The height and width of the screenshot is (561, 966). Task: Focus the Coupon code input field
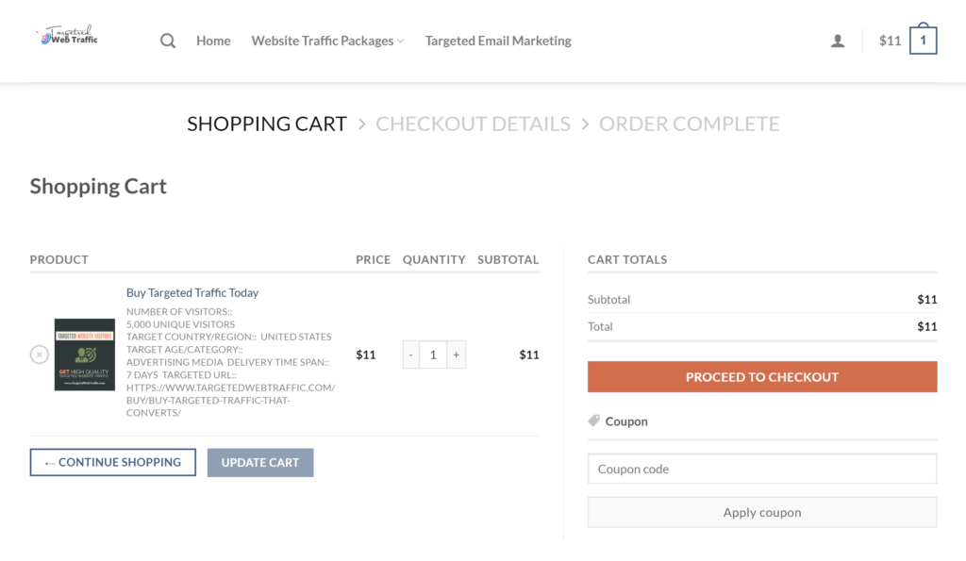tap(762, 469)
